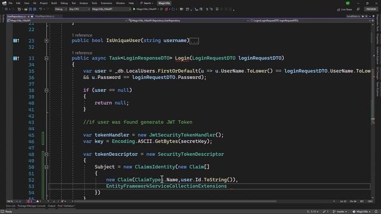Open the Build menu
Screen dimensions: 381x214
pyautogui.click(x=54, y=3)
